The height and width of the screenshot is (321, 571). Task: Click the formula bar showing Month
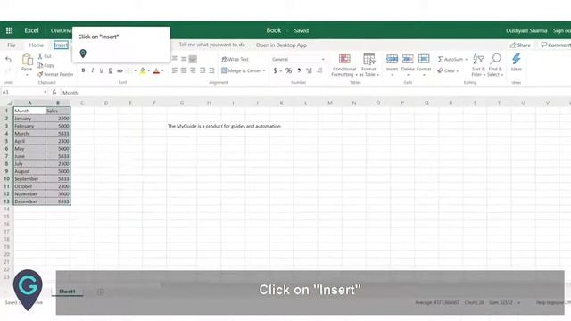[315, 93]
